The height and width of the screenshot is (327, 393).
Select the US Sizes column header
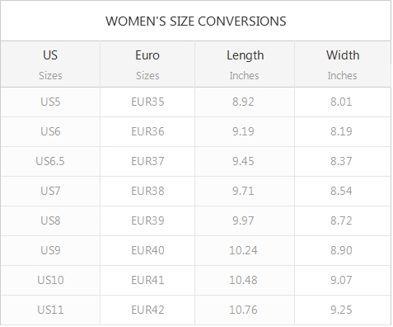tap(50, 64)
